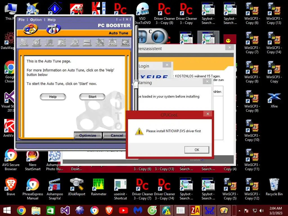The width and height of the screenshot is (288, 216).
Task: Select WinSCP3 - Copy (11) desktop icon
Action: pos(252,159)
